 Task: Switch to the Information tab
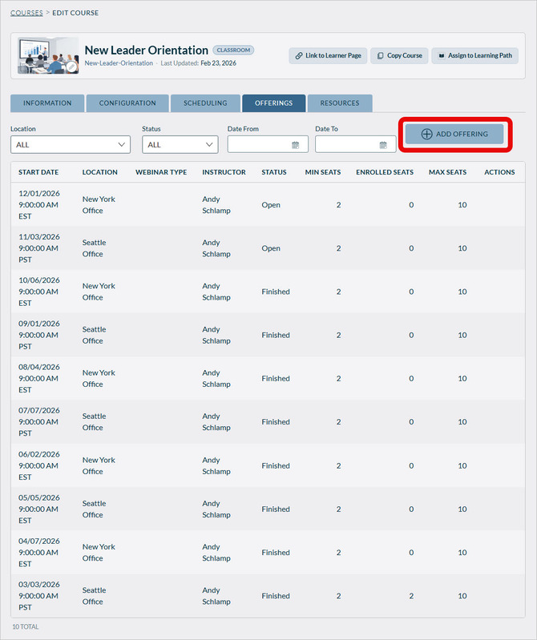[x=47, y=103]
